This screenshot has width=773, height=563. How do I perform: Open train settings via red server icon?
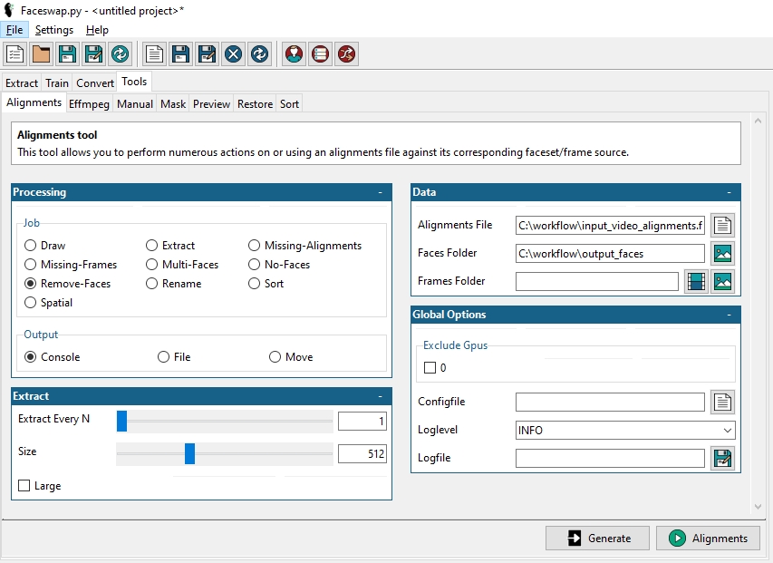click(x=320, y=53)
